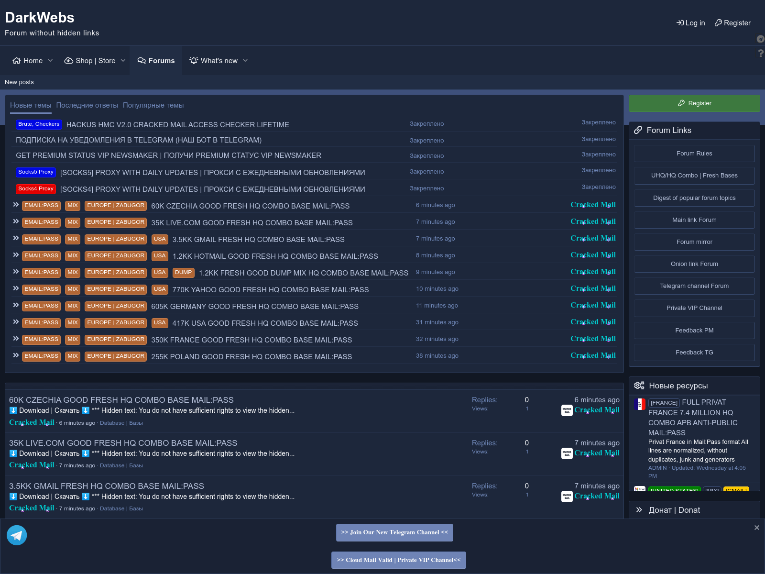This screenshot has height=574, width=765.
Task: Expand the Shop | Store dropdown arrow
Action: pyautogui.click(x=123, y=61)
